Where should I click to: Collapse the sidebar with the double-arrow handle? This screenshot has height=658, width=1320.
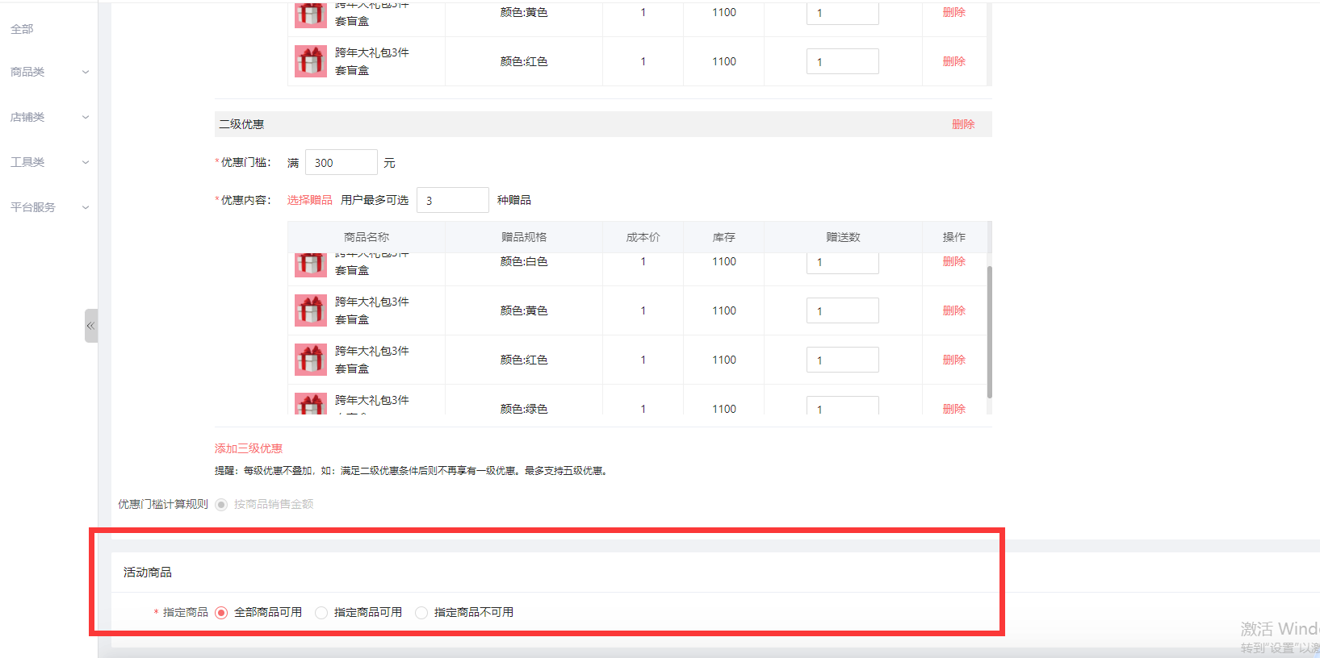click(90, 326)
